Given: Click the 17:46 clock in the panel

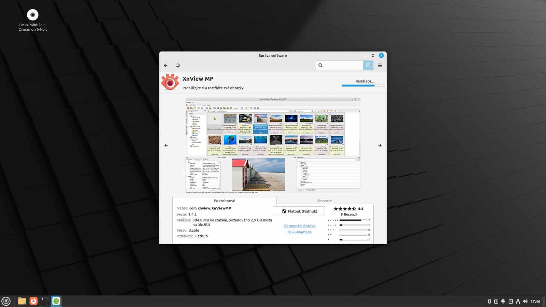Looking at the screenshot, I should [535, 302].
